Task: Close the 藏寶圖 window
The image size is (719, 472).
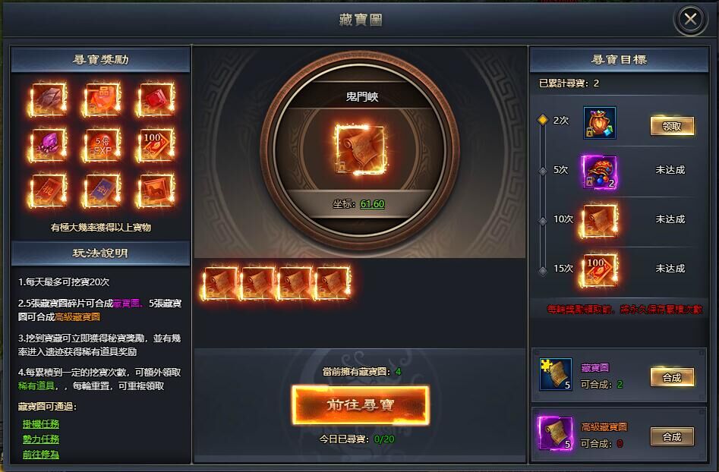Action: pos(690,19)
